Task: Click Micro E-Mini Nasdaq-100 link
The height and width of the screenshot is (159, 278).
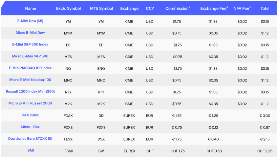Action: point(30,80)
